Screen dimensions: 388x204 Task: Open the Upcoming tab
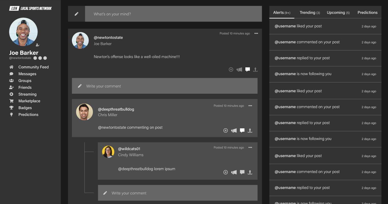(338, 12)
